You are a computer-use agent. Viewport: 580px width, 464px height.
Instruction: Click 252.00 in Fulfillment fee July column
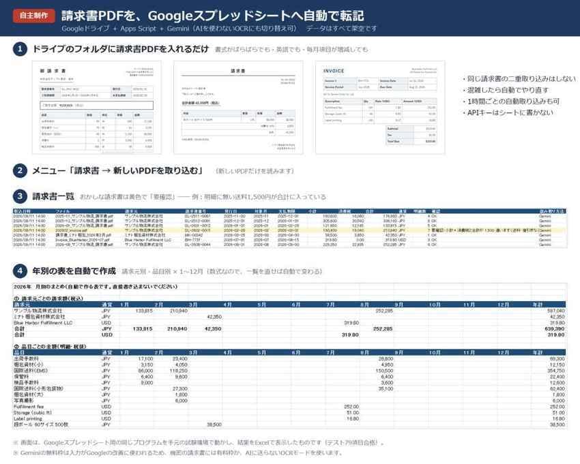coord(351,407)
